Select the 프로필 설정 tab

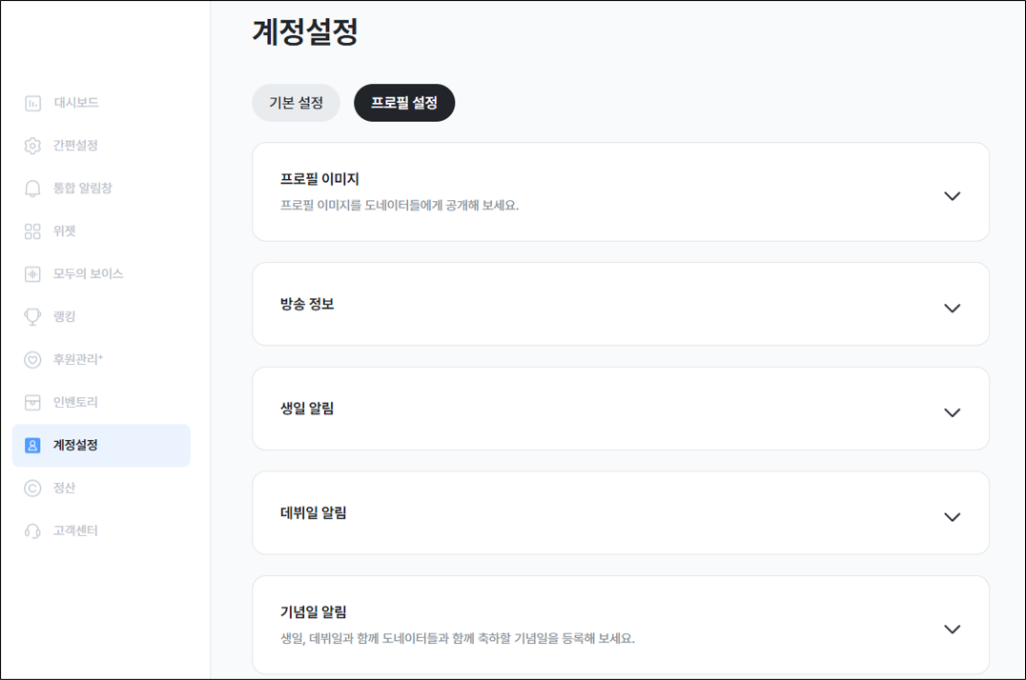tap(404, 103)
